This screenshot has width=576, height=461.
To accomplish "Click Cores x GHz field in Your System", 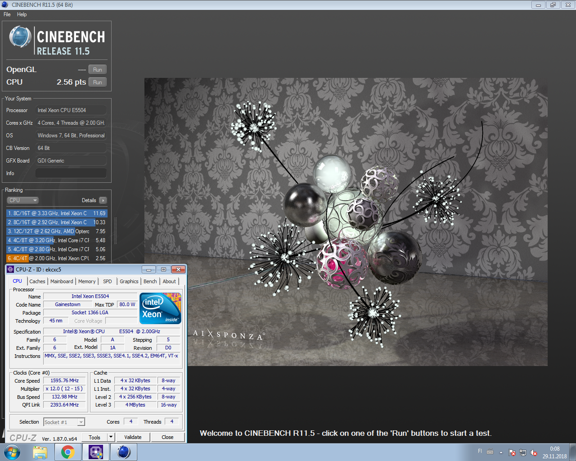I will click(71, 123).
